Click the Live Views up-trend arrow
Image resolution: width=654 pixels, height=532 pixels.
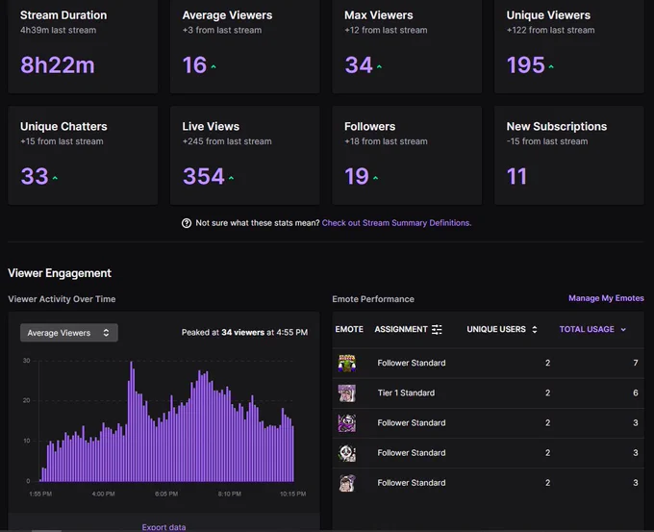pos(232,178)
